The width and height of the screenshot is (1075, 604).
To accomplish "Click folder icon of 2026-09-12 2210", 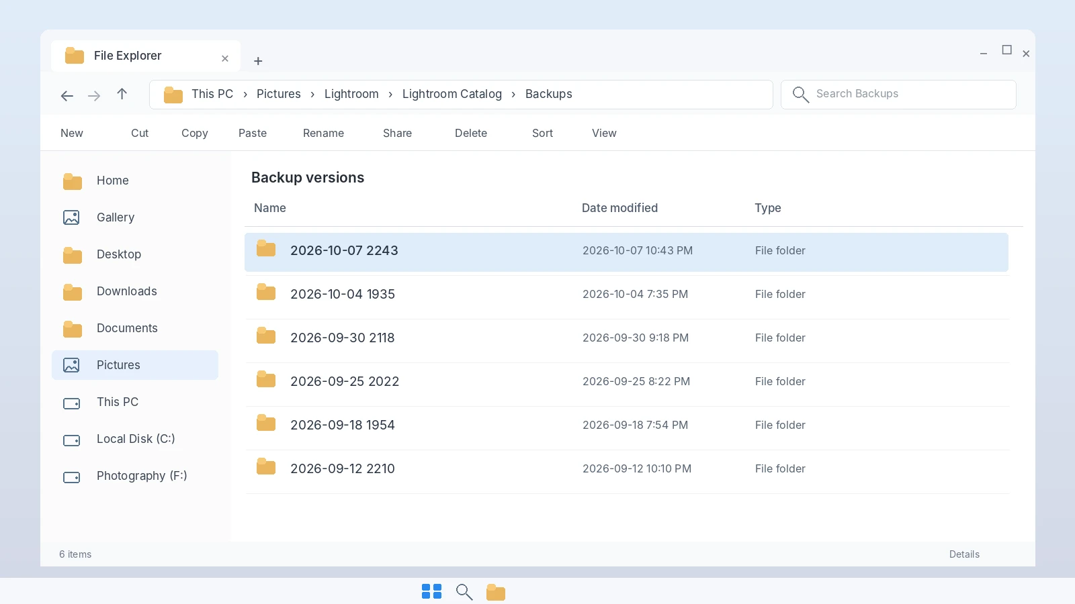I will 266,466.
